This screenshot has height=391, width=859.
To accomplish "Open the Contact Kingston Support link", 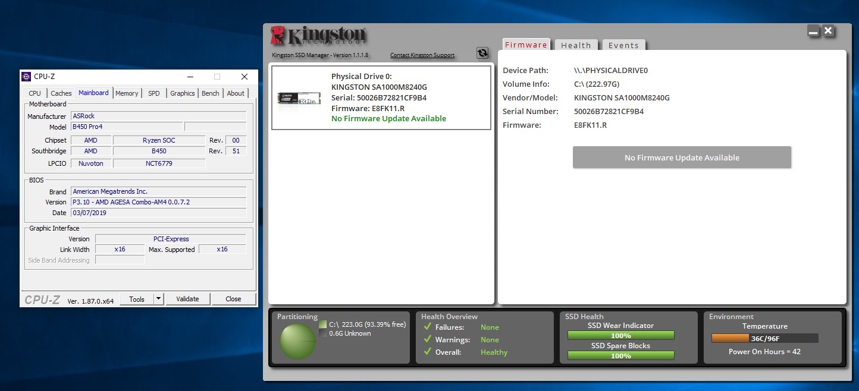I will [422, 55].
